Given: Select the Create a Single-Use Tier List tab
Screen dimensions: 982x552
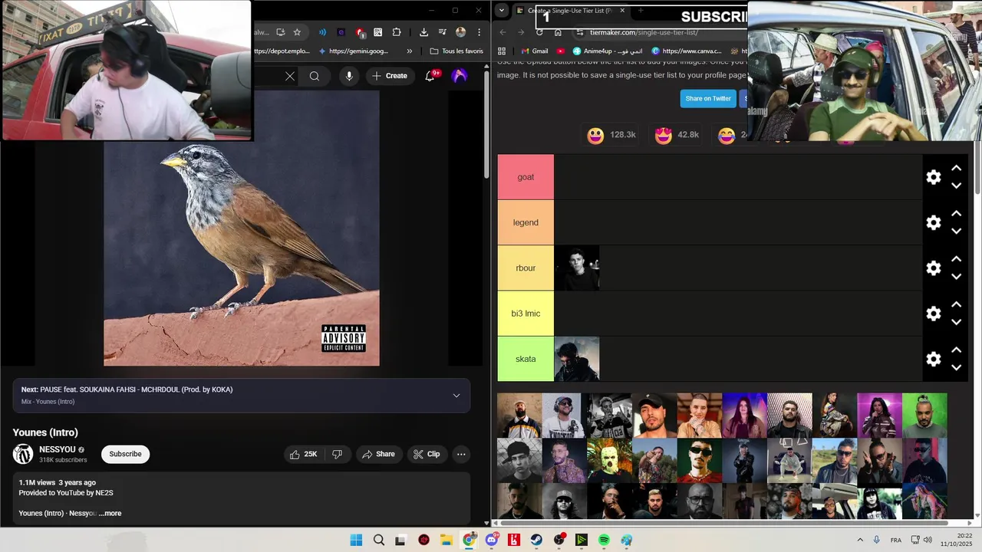Looking at the screenshot, I should [569, 11].
